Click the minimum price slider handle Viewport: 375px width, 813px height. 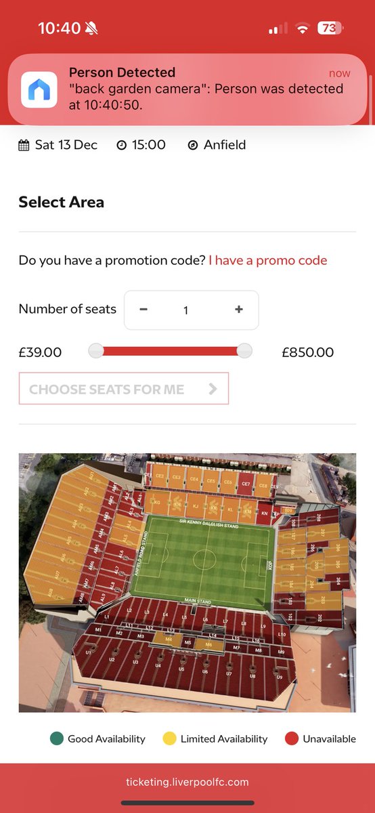(x=96, y=351)
